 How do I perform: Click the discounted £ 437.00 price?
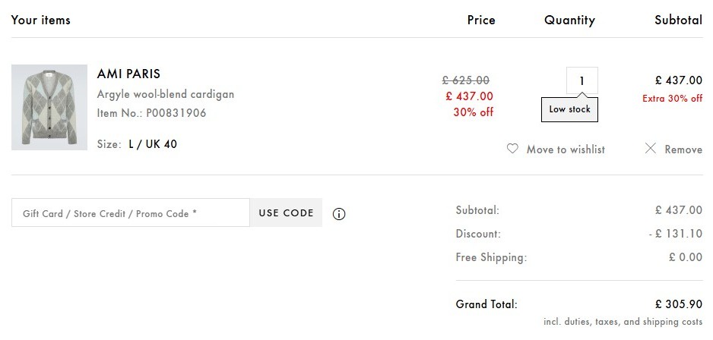click(469, 96)
